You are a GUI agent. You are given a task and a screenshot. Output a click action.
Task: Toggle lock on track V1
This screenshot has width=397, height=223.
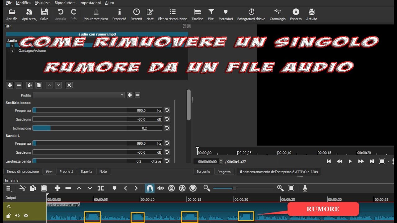pyautogui.click(x=9, y=216)
